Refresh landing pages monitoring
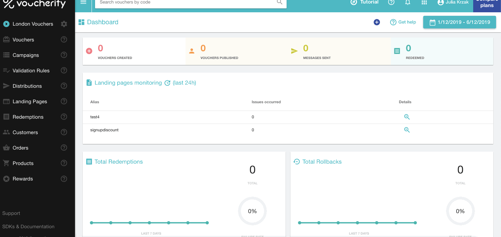Viewport: 501px width, 237px height. click(168, 83)
